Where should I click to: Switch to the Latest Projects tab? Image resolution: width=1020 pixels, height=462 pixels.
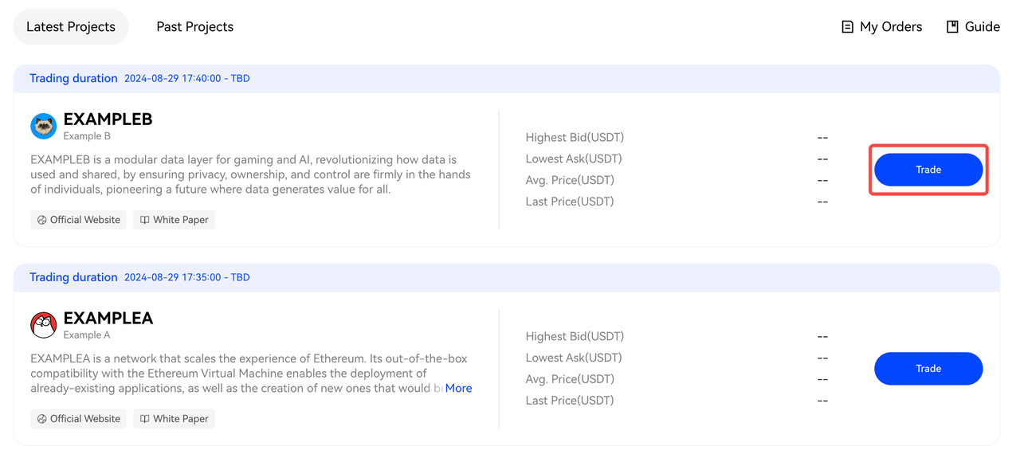pos(71,27)
